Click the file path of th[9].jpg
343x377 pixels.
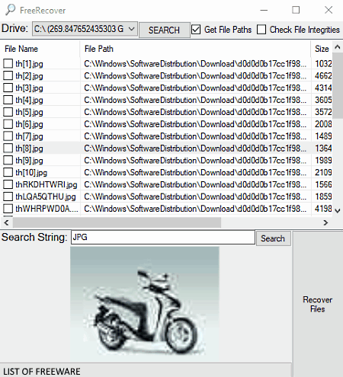pos(195,161)
